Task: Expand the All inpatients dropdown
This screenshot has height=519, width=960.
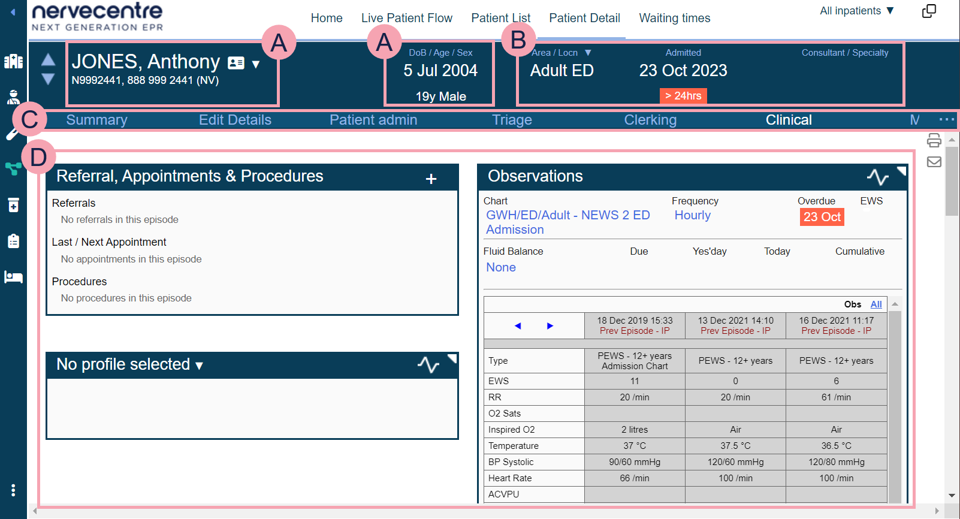Action: click(857, 11)
